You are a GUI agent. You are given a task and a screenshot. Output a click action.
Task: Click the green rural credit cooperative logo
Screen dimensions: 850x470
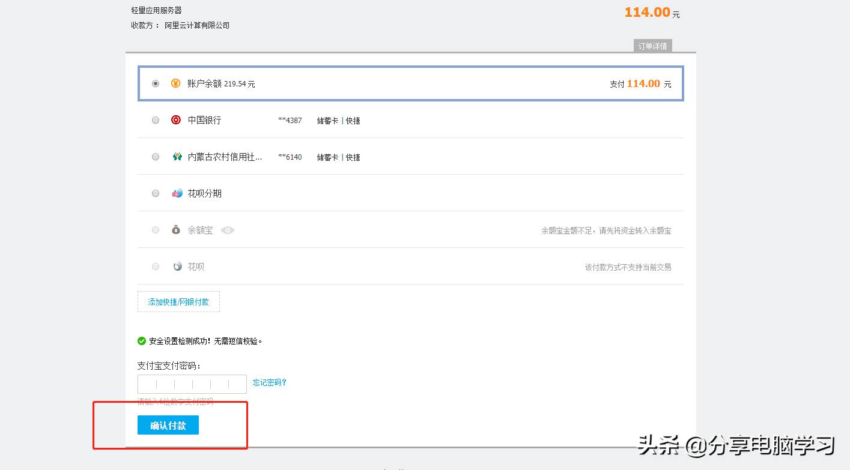tap(177, 157)
